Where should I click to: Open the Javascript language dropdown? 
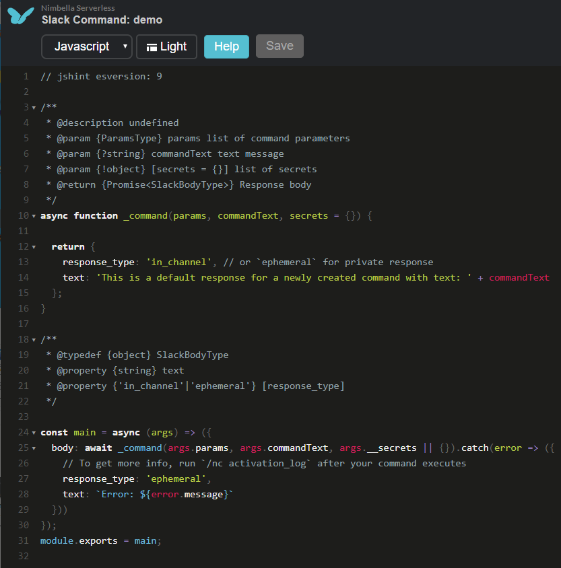coord(87,46)
